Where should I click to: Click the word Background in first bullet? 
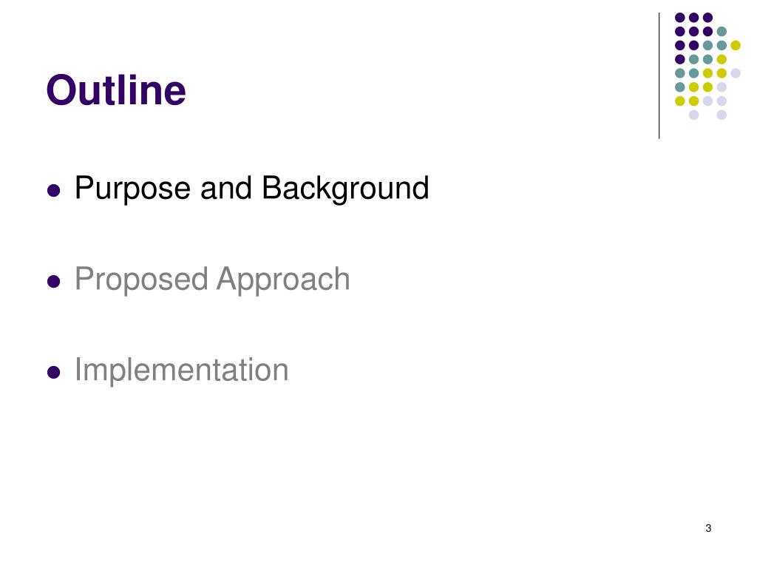tap(345, 189)
